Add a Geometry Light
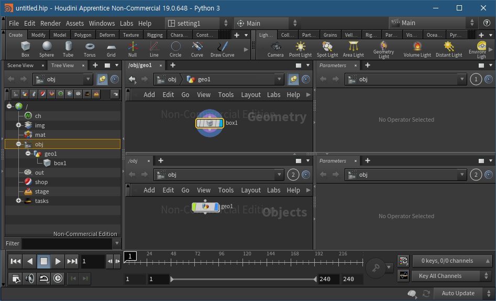496x301 pixels. (384, 50)
